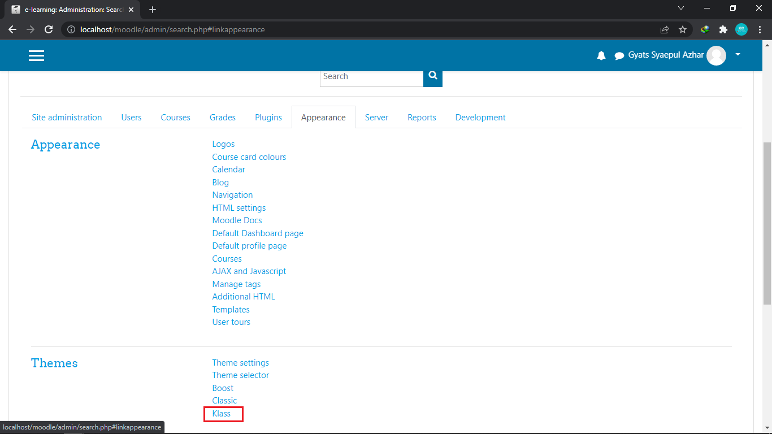Open Course card colours

[x=249, y=157]
